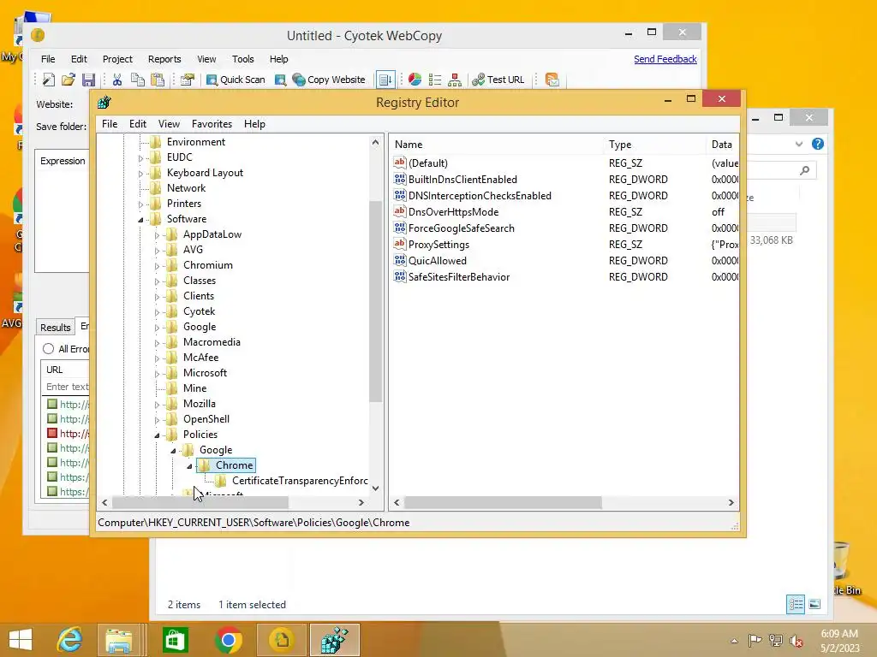The height and width of the screenshot is (657, 877).
Task: Toggle the highlighted sort list icon in WebCopy toolbar
Action: pos(385,80)
